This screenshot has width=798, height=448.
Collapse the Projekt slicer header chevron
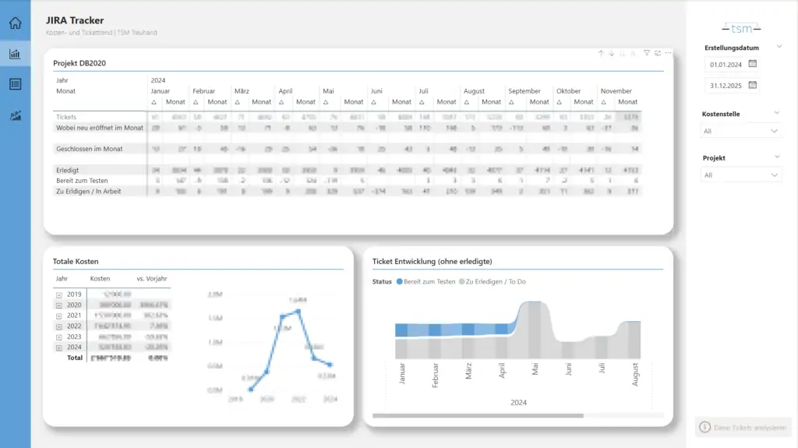click(x=777, y=157)
